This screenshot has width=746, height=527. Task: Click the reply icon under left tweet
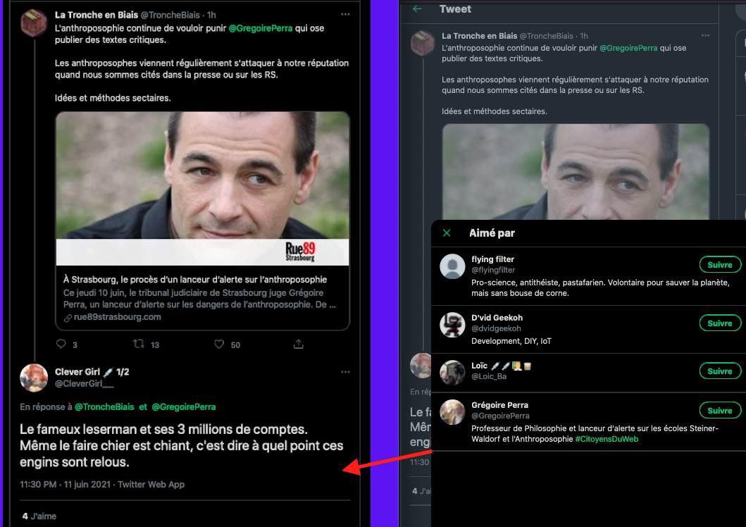61,345
